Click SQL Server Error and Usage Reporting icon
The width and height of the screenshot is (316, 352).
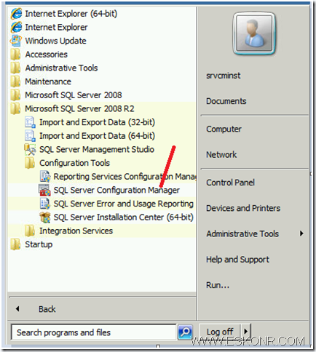pyautogui.click(x=45, y=204)
